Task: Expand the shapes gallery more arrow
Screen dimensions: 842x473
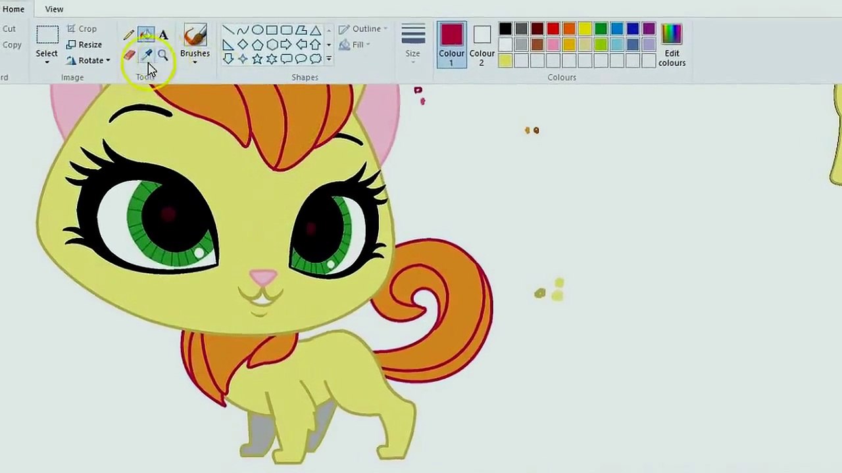Action: pos(329,59)
